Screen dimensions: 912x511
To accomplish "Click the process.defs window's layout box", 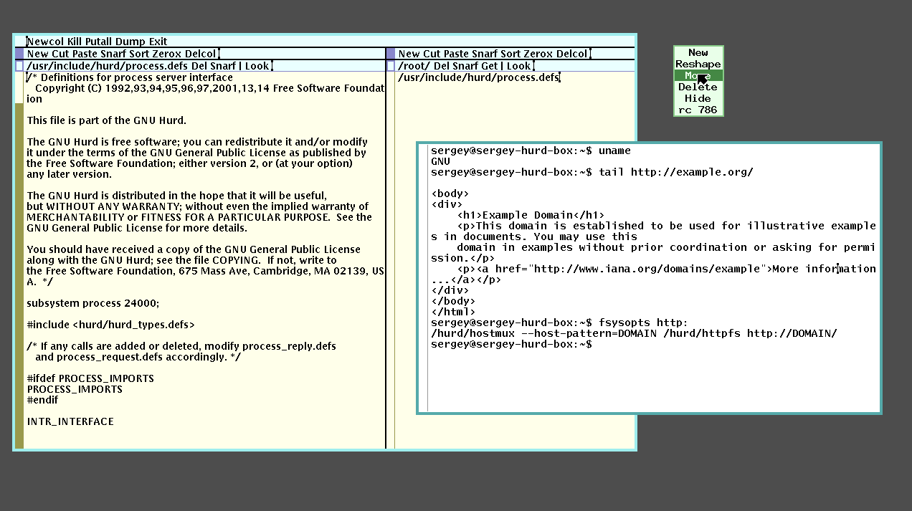I will tap(19, 66).
